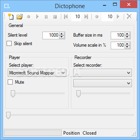Click the X delete icon in toolbar
140x140 pixels.
click(x=129, y=17)
